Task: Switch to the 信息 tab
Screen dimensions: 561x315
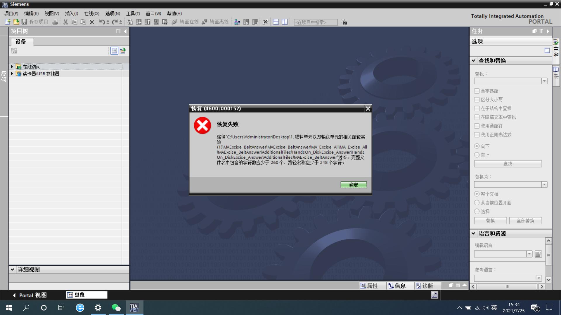Action: click(397, 286)
